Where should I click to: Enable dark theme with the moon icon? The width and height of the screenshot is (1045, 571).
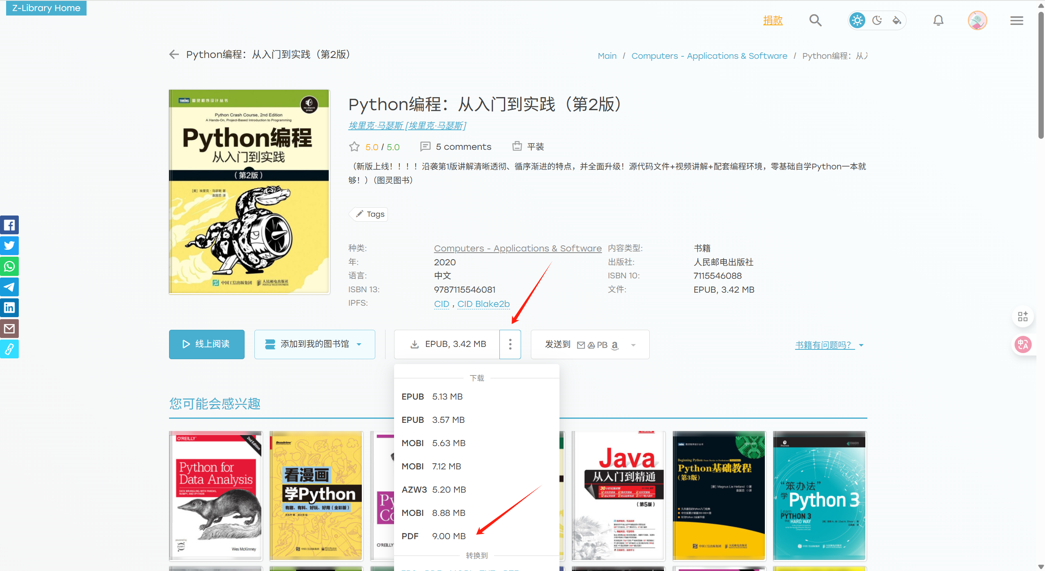point(877,20)
